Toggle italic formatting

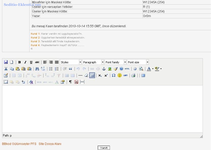click(25, 62)
